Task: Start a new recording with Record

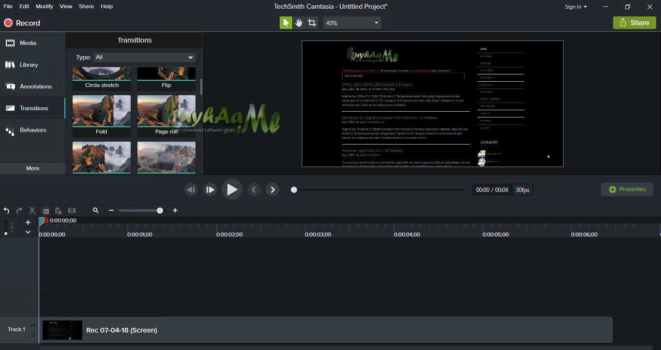Action: 22,23
